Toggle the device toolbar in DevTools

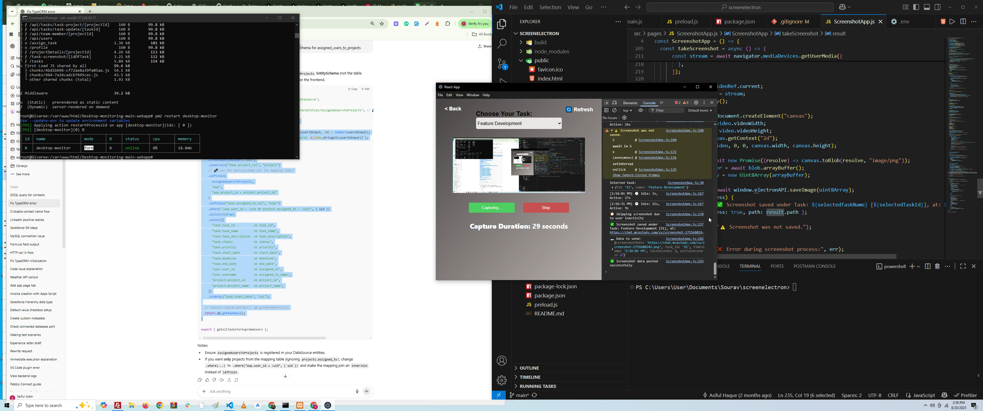[614, 103]
